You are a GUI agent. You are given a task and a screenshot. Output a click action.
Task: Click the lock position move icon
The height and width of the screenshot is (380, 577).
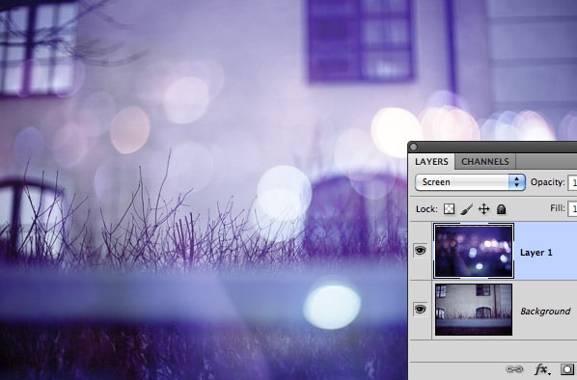484,209
